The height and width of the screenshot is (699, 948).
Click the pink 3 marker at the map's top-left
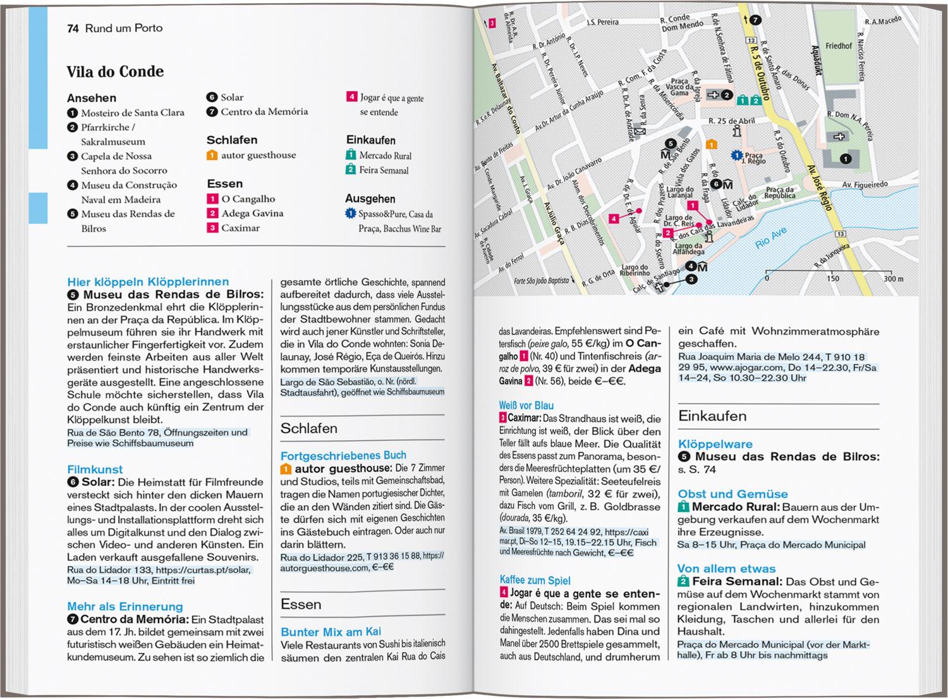(492, 23)
